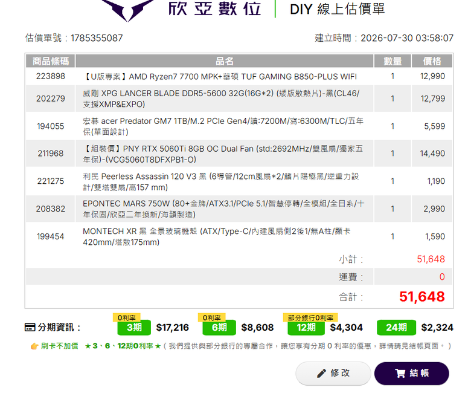Click the $2,324 installment amount
Image resolution: width=471 pixels, height=396 pixels.
tap(437, 328)
